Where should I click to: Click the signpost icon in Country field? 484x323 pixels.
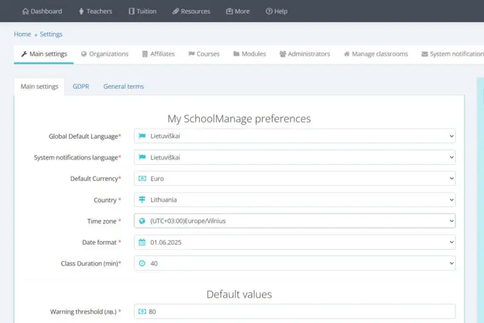[x=142, y=200]
